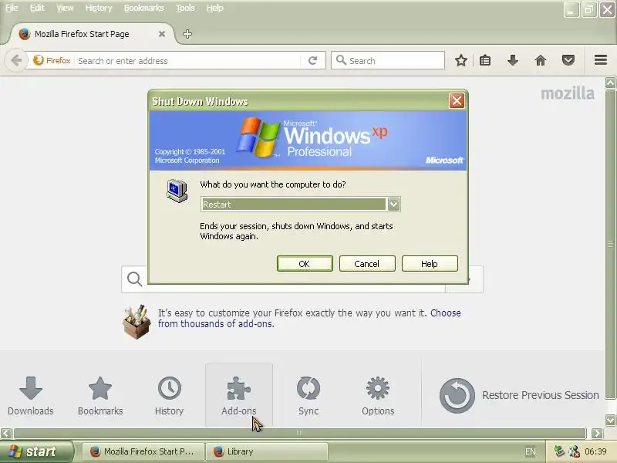
Task: Open Downloads from the start page shortcuts
Action: 31,396
